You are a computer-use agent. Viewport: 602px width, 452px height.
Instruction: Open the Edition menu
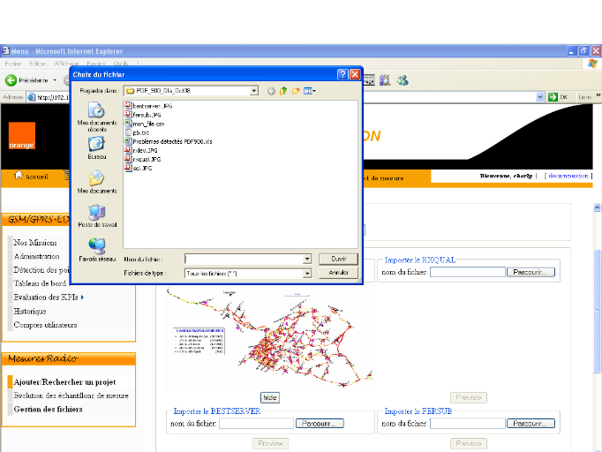pyautogui.click(x=38, y=64)
